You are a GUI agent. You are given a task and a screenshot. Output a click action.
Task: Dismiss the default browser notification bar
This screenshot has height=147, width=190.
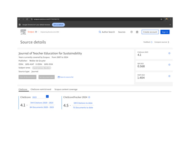(170, 24)
